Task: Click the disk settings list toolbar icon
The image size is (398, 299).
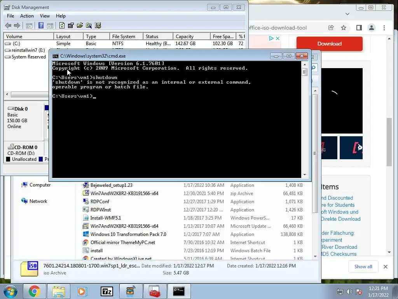Action: pos(98,25)
